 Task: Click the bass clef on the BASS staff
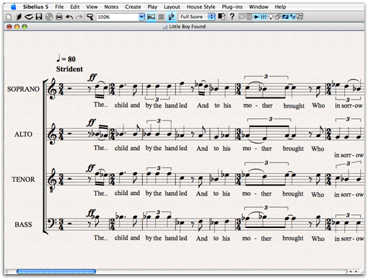click(53, 223)
